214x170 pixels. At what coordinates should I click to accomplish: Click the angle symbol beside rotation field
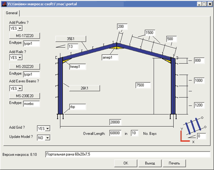point(192,137)
